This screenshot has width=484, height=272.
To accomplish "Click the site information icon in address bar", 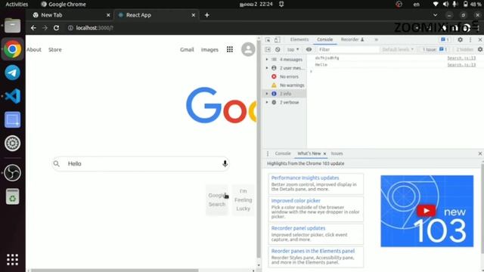I will click(70, 28).
